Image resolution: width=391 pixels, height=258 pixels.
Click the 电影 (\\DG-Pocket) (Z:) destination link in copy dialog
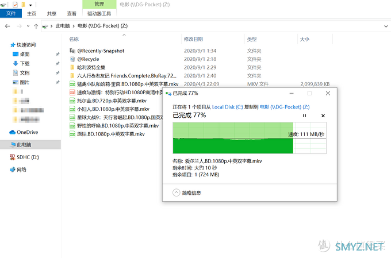coord(285,107)
